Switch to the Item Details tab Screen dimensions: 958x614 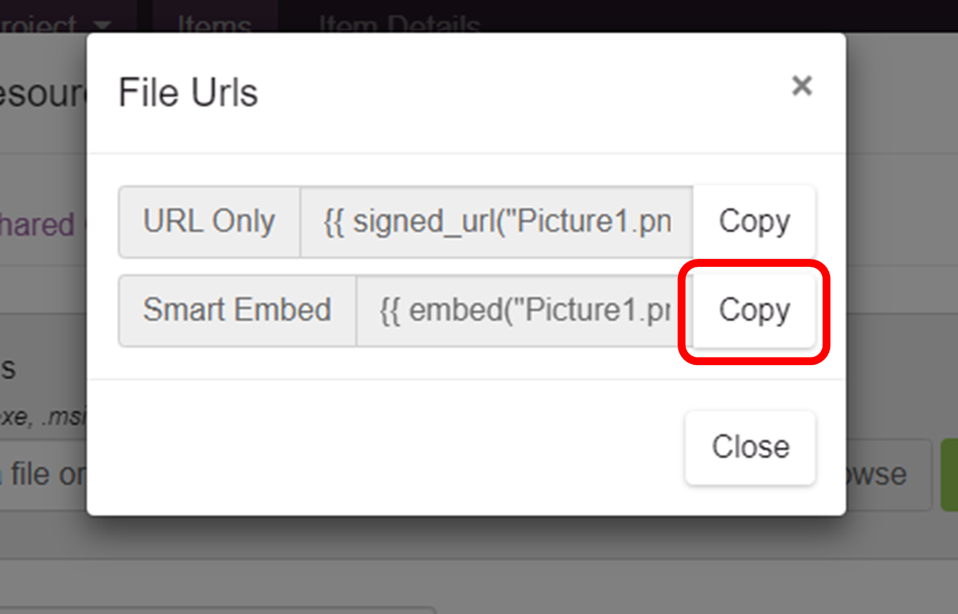point(399,22)
